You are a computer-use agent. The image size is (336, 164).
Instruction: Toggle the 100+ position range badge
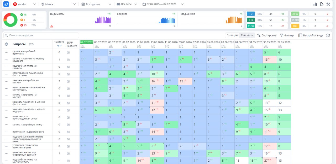click(x=295, y=26)
